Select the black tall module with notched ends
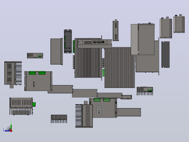This screenshot has height=142, width=189. click(68, 41)
